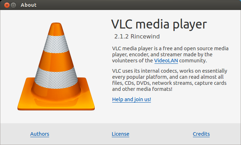Click the orange tip of the cone

[x=56, y=29]
